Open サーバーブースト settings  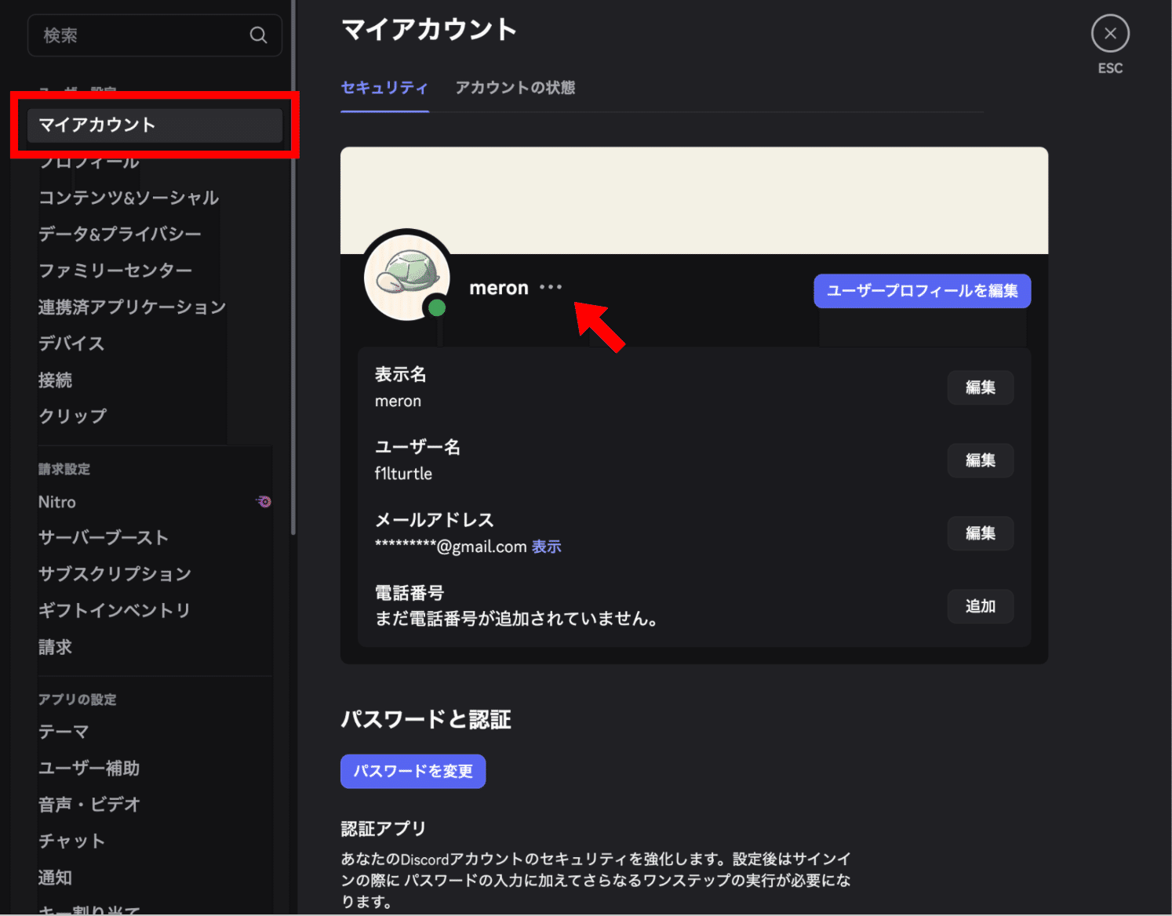tap(103, 537)
